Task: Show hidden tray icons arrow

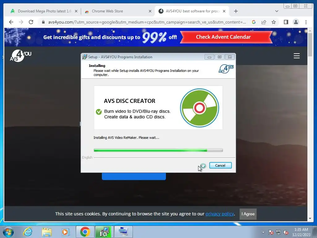Action: tap(263, 232)
